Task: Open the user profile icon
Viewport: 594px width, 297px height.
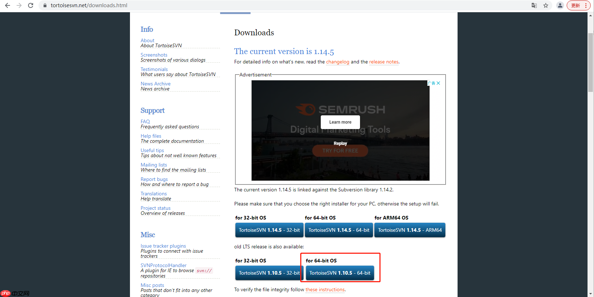Action: 560,5
